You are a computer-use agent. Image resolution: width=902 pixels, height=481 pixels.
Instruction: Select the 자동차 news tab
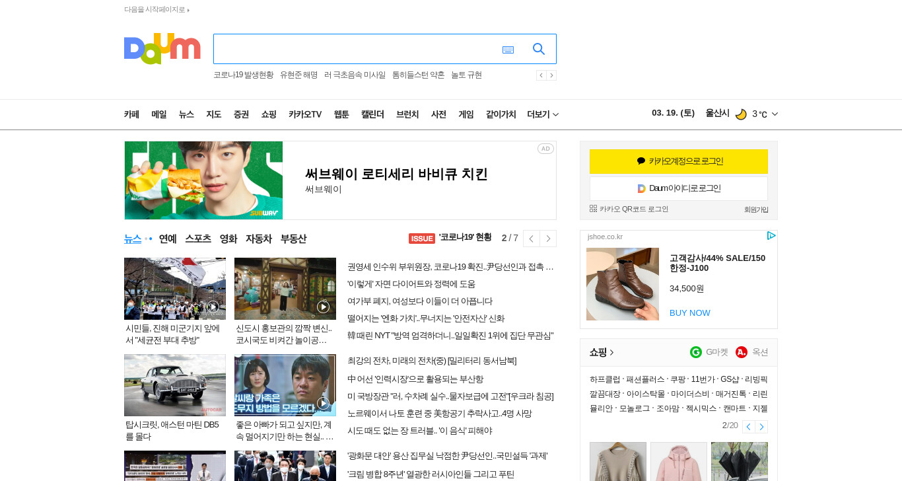(259, 239)
